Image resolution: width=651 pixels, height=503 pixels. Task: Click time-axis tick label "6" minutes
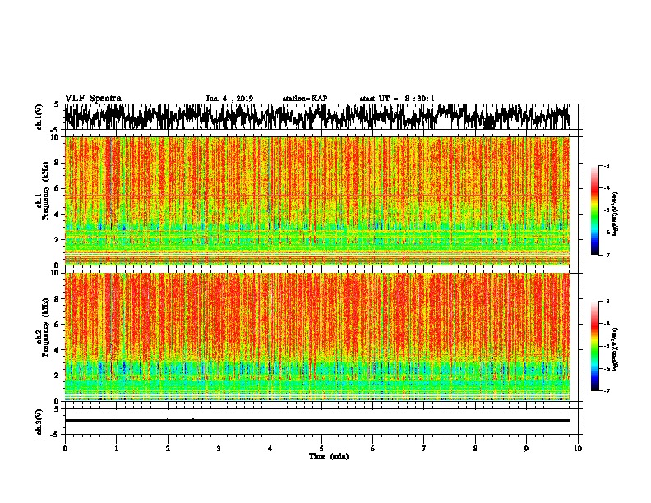pyautogui.click(x=373, y=449)
